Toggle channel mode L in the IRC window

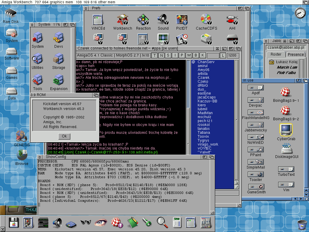pos(223,56)
